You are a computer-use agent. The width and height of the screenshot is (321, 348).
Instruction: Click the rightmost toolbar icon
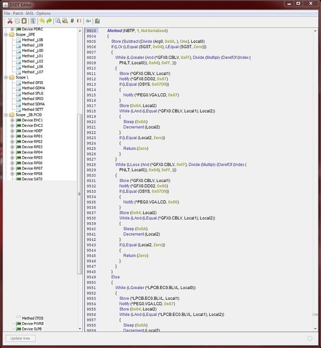coord(97,21)
